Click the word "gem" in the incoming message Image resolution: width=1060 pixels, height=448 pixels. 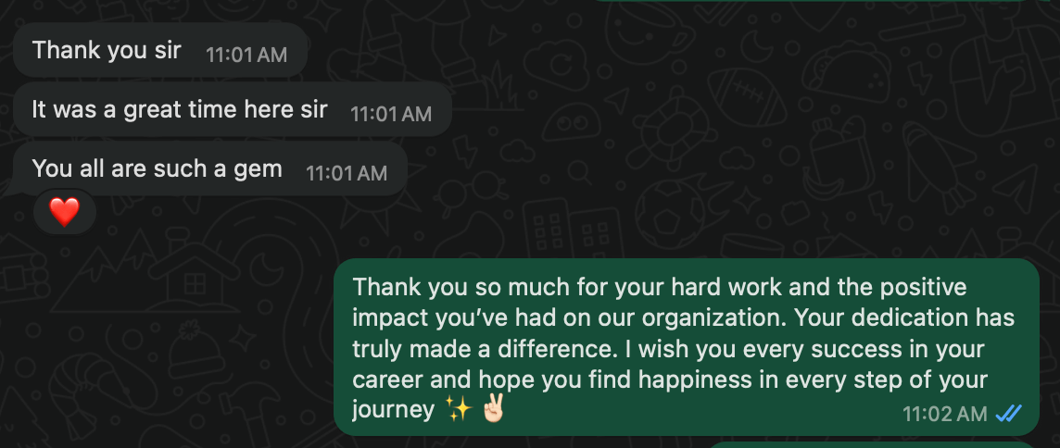coord(261,169)
